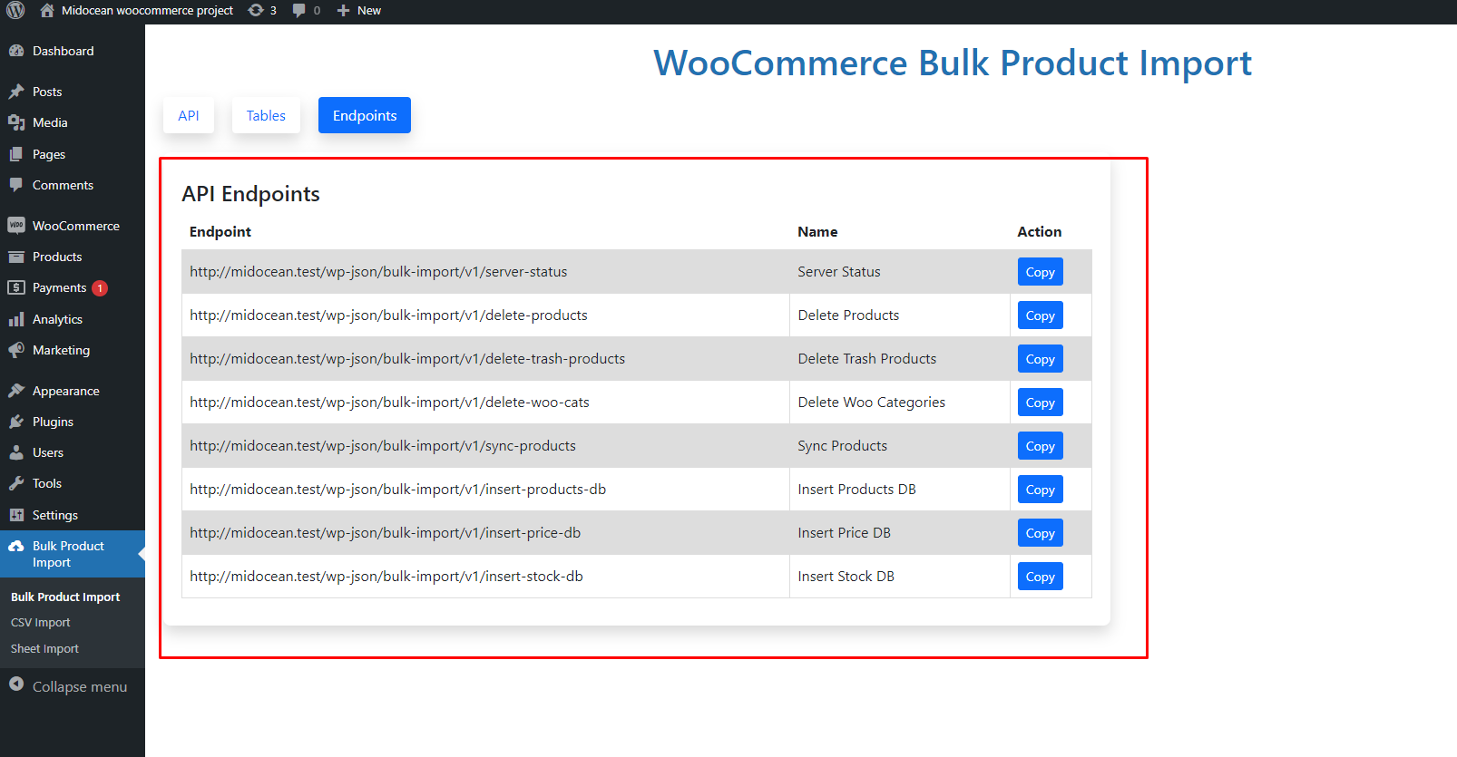
Task: Open CSV Import submenu item
Action: 40,623
